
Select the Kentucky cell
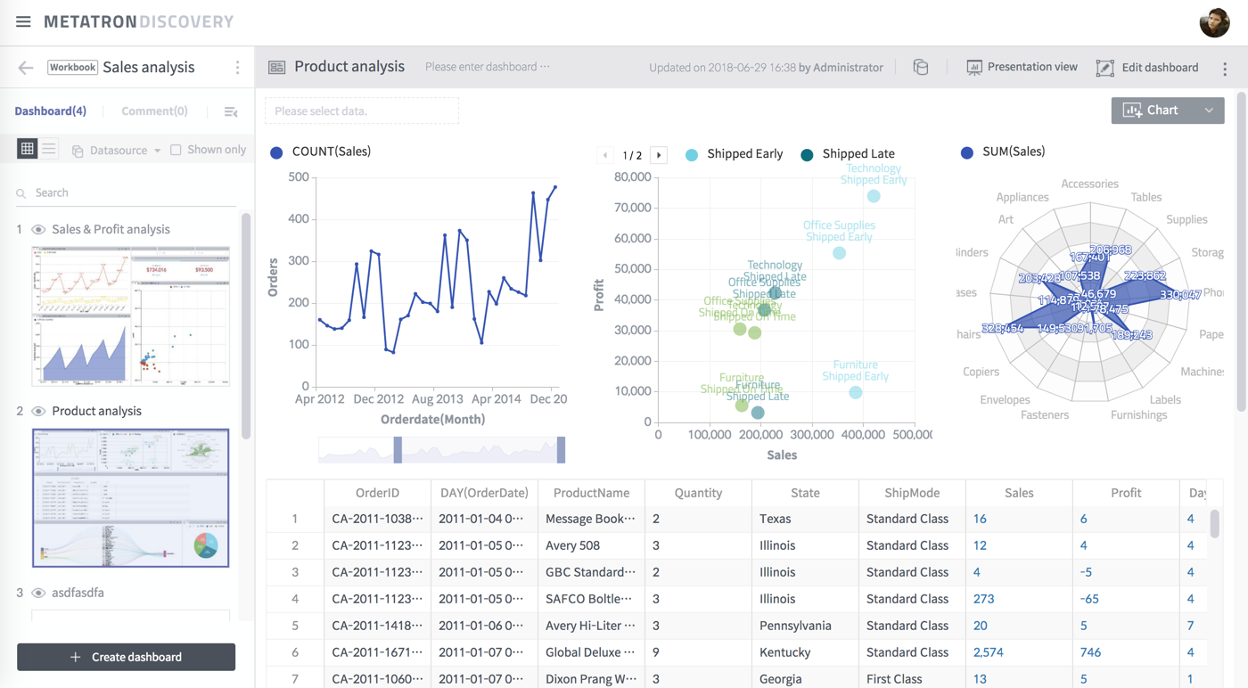click(x=805, y=652)
